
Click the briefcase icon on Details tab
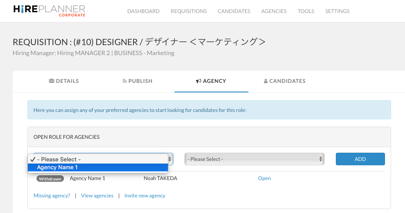click(x=51, y=81)
